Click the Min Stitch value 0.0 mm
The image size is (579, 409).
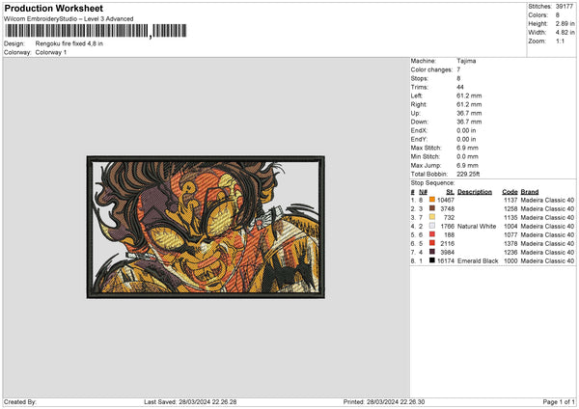coord(467,156)
